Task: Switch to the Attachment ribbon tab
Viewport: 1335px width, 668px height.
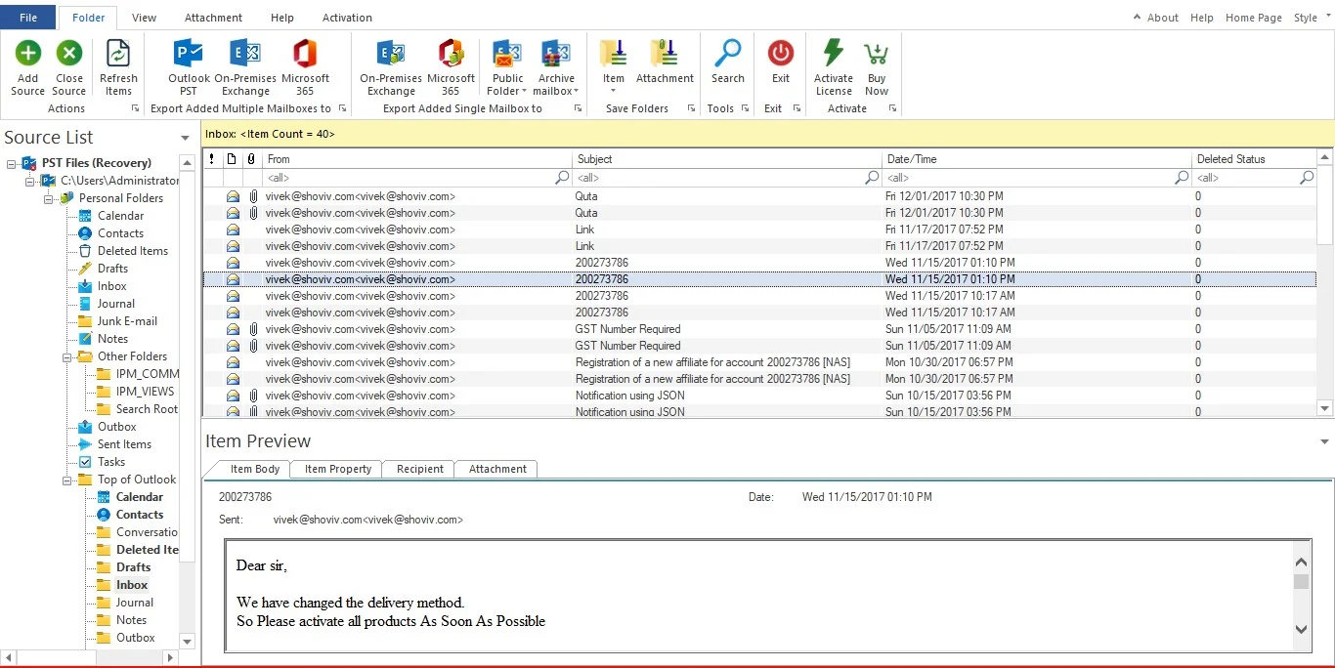Action: (x=213, y=18)
